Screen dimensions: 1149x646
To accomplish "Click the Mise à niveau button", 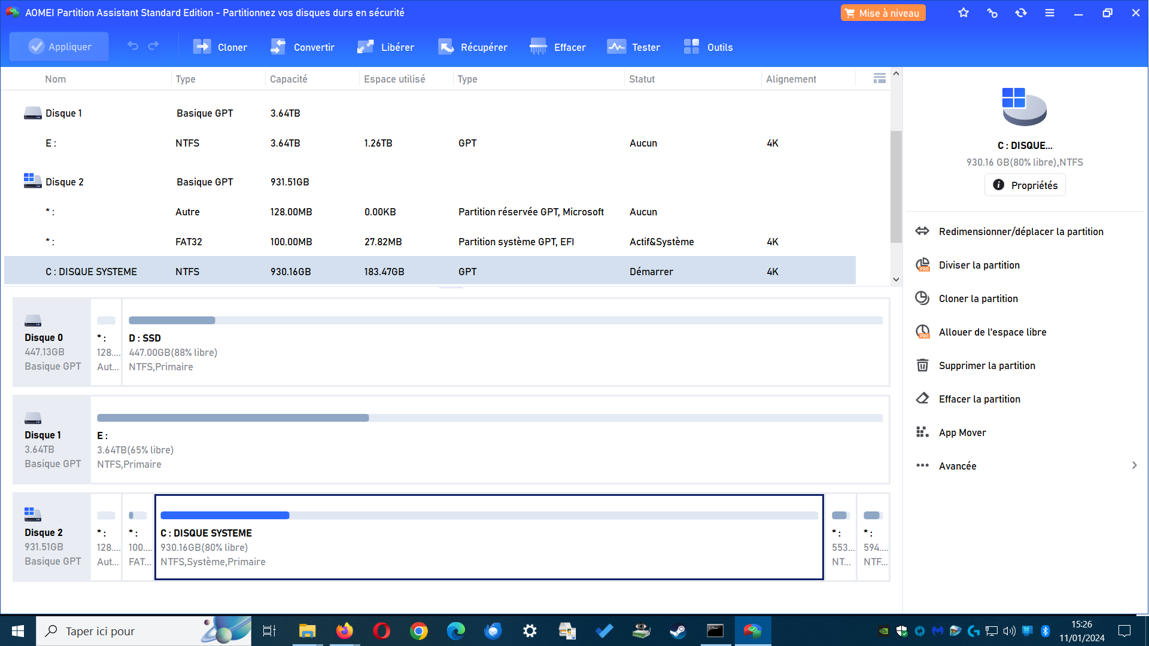I will pos(883,13).
